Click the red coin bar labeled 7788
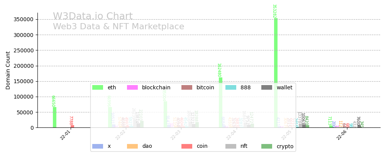Viewport: 386px width, 154px height. (72, 126)
